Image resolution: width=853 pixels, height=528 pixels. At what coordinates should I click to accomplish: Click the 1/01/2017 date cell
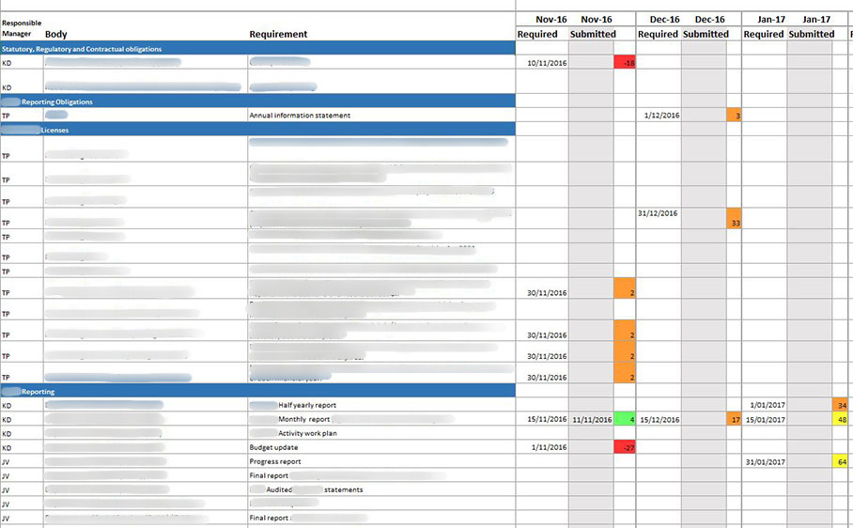765,405
